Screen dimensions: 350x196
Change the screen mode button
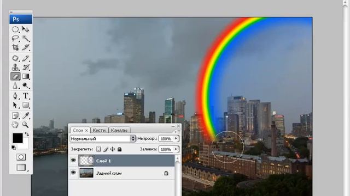21,167
